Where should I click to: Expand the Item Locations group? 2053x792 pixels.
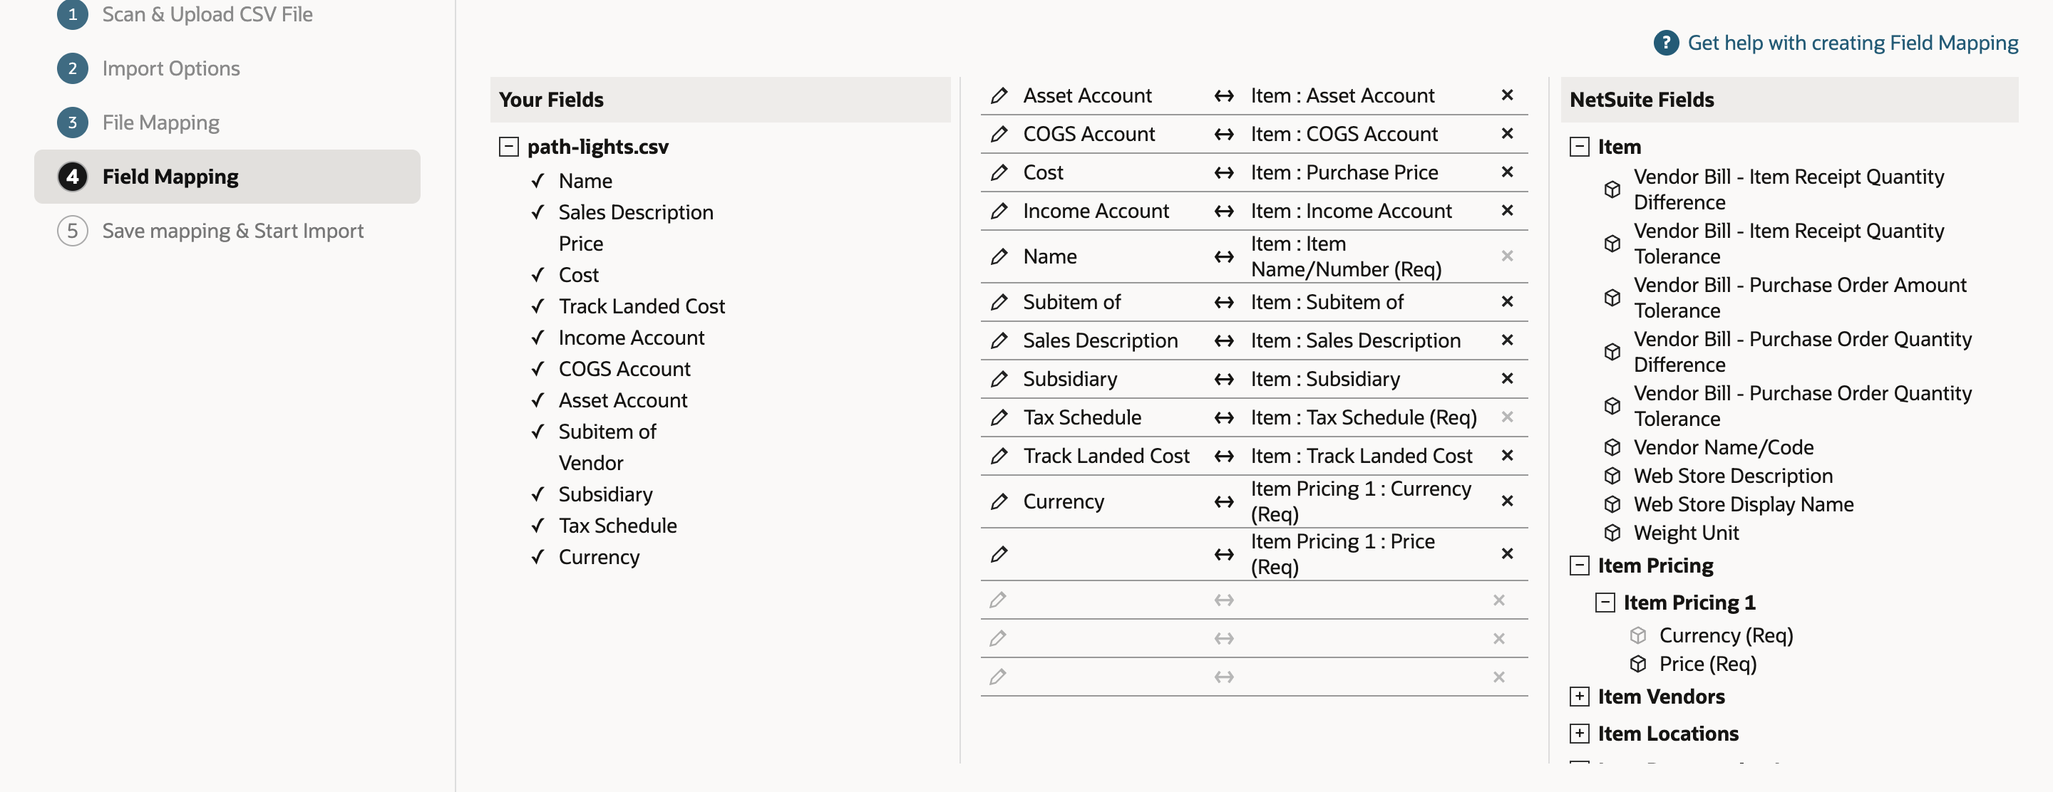pyautogui.click(x=1579, y=733)
